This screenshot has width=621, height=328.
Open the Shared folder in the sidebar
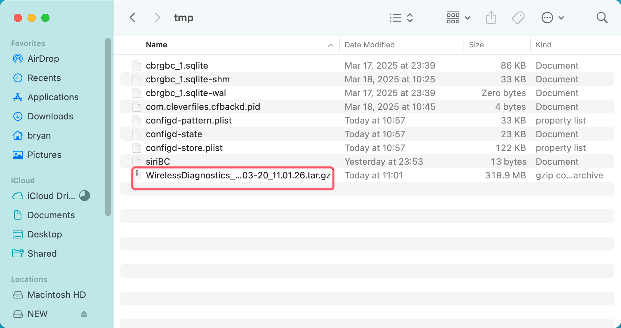(42, 254)
